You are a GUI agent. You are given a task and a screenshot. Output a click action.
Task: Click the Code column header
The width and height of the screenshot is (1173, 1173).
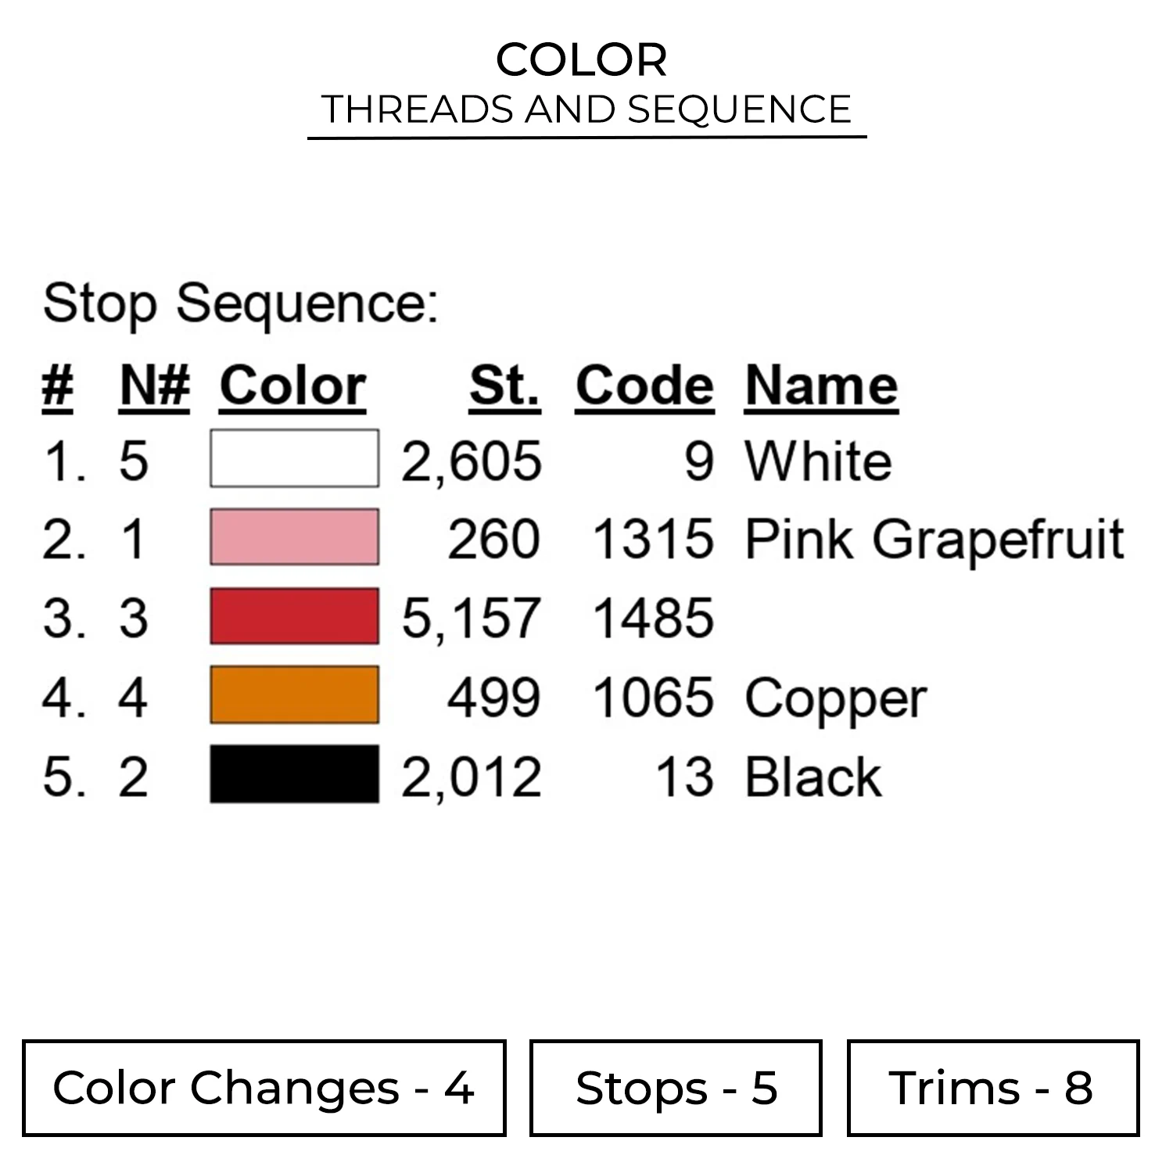644,386
